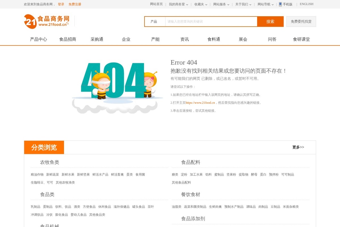Click 免费注册 link
This screenshot has width=340, height=227.
pyautogui.click(x=75, y=4)
